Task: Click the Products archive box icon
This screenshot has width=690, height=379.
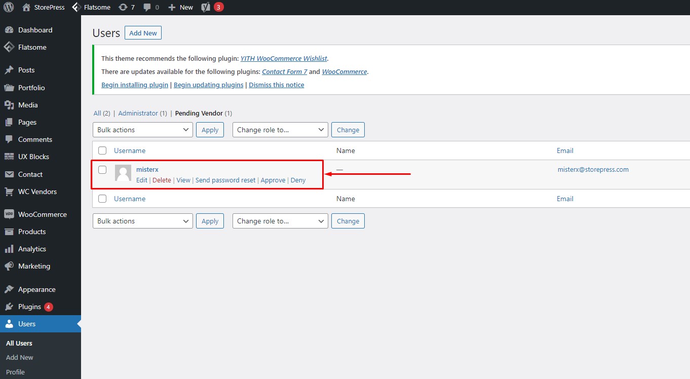Action: (9, 232)
